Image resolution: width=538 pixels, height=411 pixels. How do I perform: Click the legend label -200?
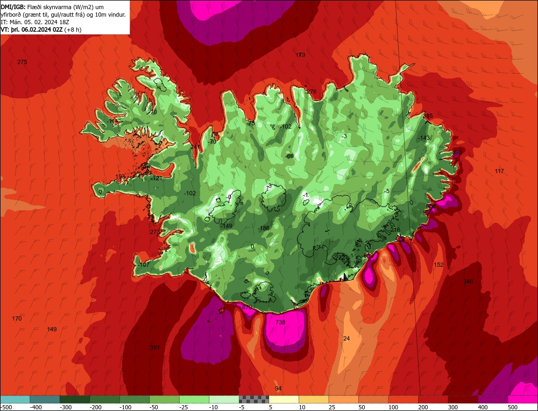(x=96, y=408)
